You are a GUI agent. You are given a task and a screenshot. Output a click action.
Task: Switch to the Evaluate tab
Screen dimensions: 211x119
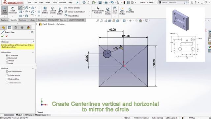(32, 20)
